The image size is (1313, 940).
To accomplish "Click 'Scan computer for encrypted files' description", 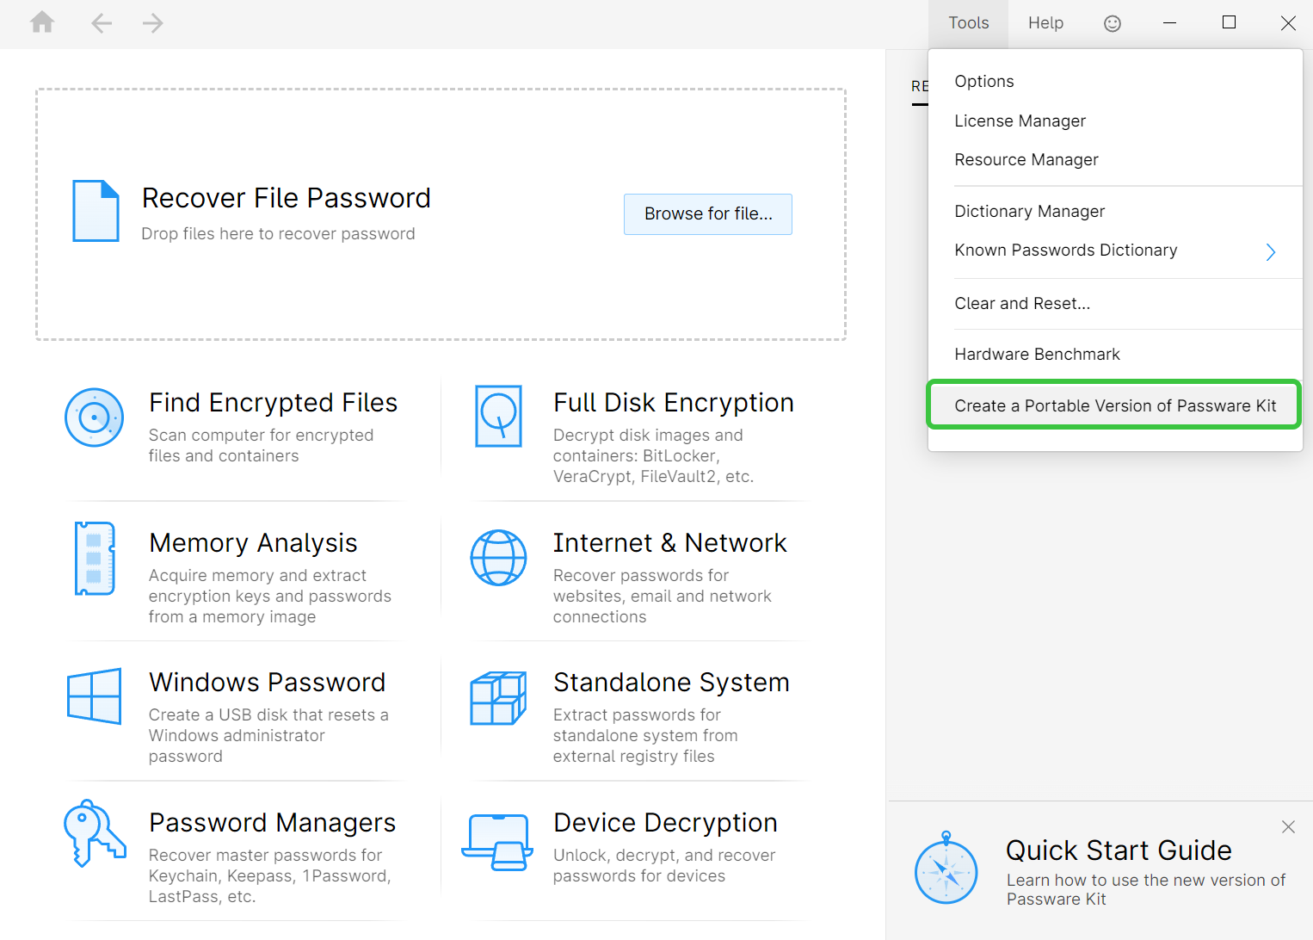I will click(x=261, y=446).
